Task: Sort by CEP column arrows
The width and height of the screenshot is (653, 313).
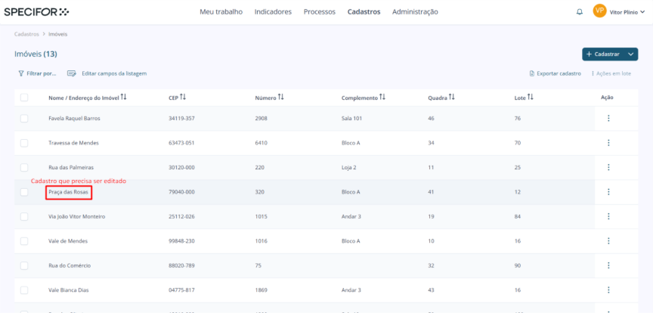Action: (x=183, y=97)
